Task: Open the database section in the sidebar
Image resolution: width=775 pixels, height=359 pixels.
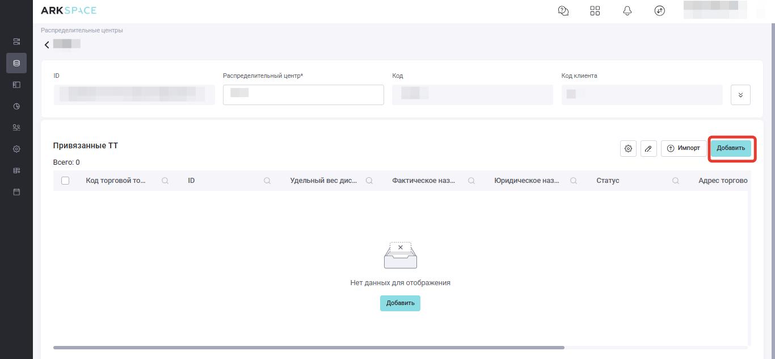Action: 16,63
